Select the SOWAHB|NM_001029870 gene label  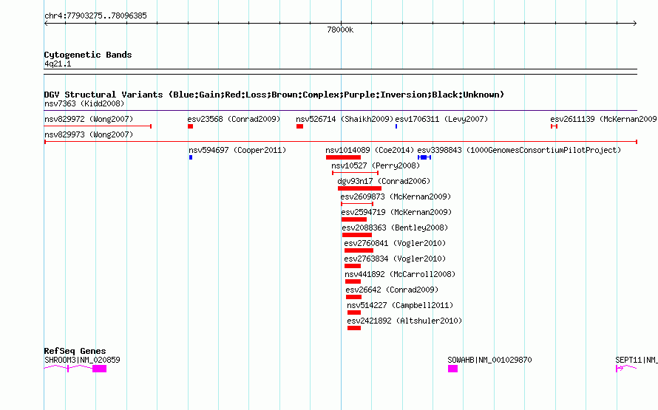(x=489, y=360)
